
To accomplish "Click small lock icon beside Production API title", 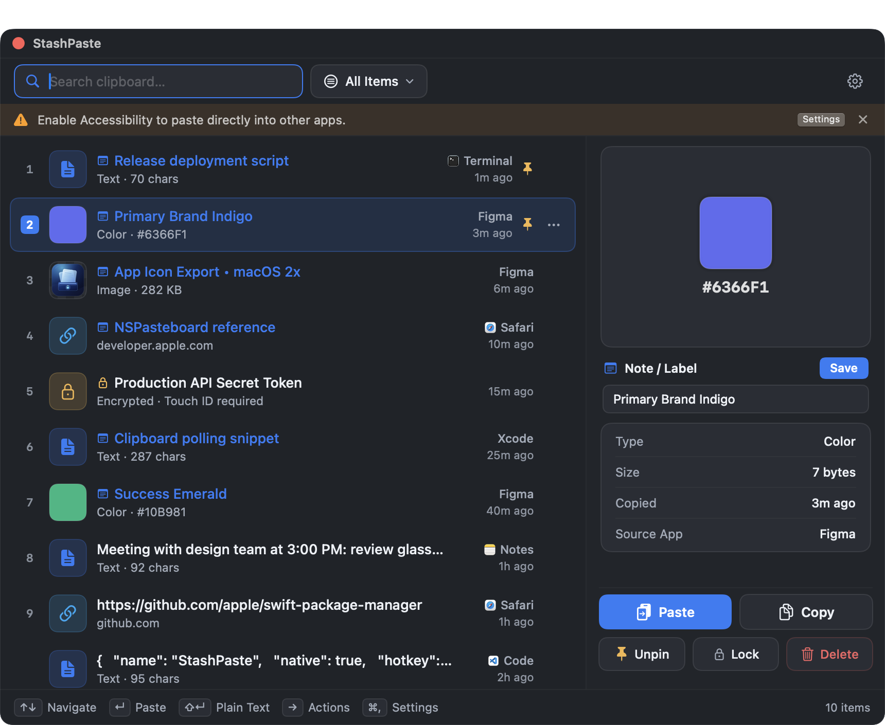I will [103, 383].
